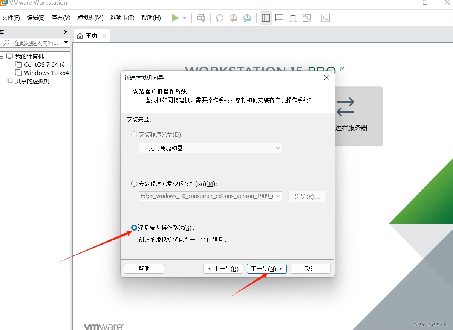Screen dimensions: 453x330
Task: Switch to the 主页 tab
Action: click(92, 36)
